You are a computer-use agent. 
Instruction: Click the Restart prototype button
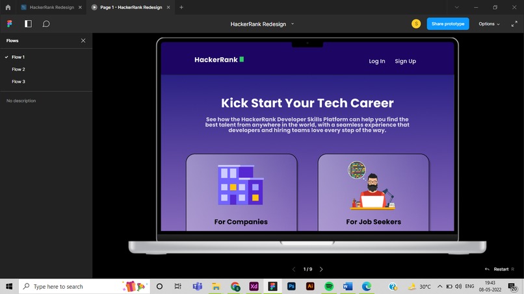[499, 269]
